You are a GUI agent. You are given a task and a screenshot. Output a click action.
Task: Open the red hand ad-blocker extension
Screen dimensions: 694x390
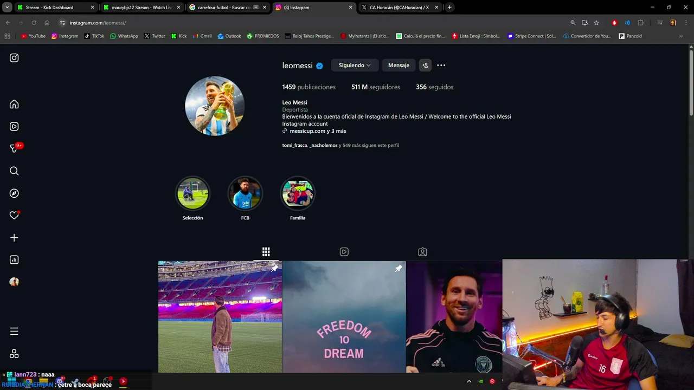(614, 23)
